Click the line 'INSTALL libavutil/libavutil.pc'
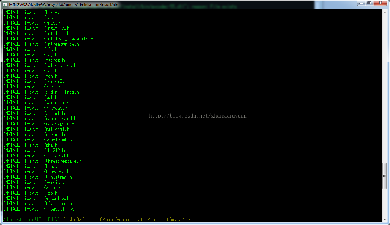Image resolution: width=390 pixels, height=225 pixels. click(x=39, y=209)
